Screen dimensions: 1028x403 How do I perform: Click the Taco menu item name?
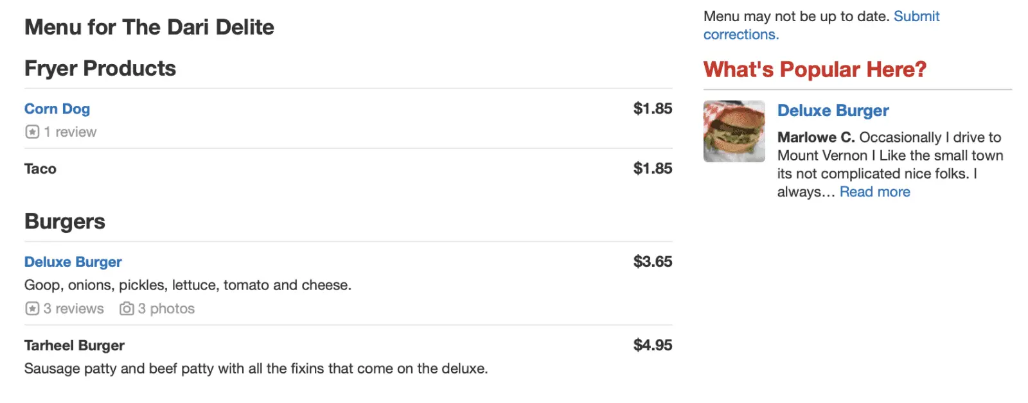(x=40, y=169)
